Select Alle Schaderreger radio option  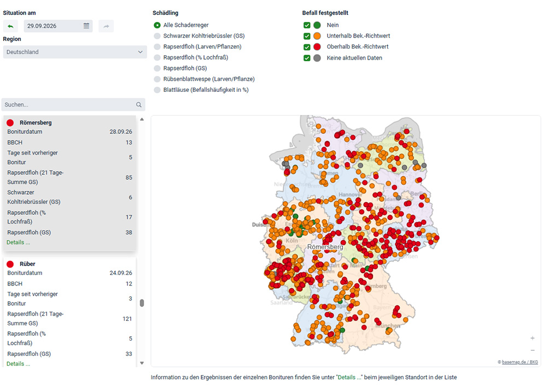(157, 25)
